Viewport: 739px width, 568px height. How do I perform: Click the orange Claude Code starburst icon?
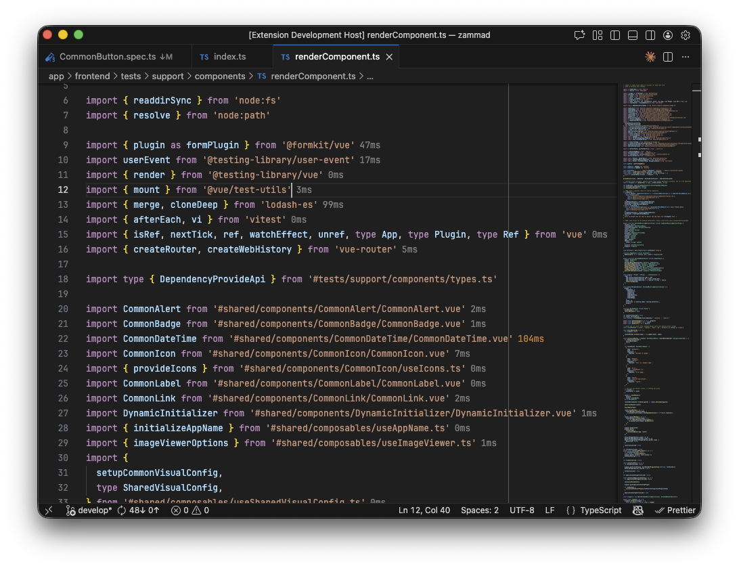(x=650, y=57)
